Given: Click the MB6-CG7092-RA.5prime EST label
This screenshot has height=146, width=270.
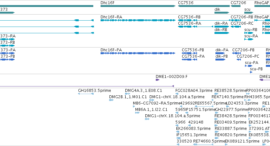Looking at the screenshot, I should pyautogui.click(x=156, y=103).
